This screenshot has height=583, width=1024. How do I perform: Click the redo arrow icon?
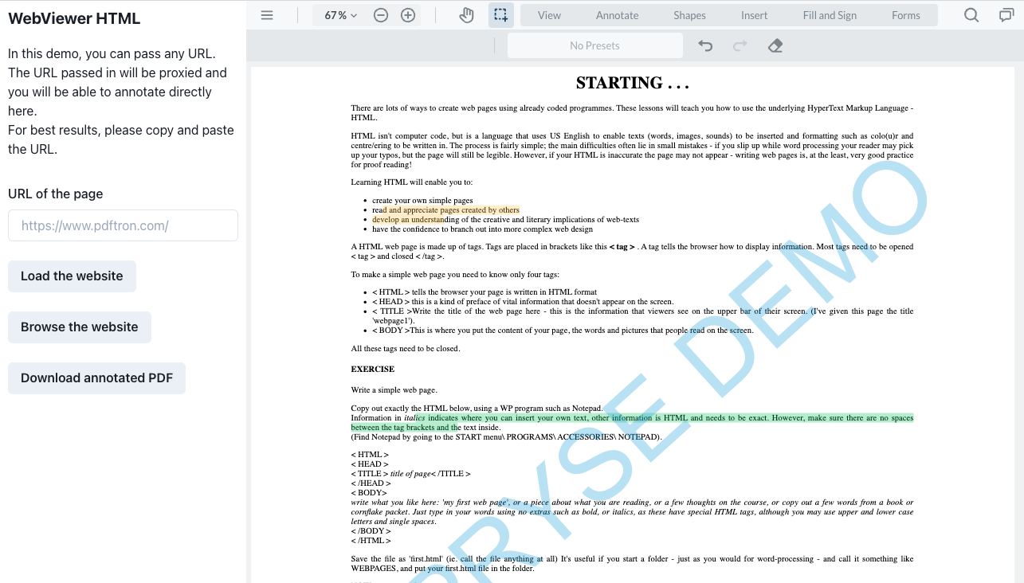[740, 45]
